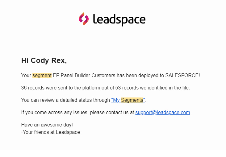Click "identified in the file" text
This screenshot has height=157, width=226.
169,88
